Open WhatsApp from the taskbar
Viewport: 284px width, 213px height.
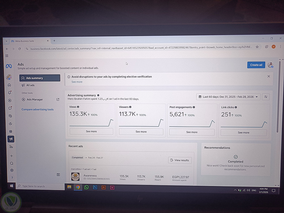pos(86,187)
